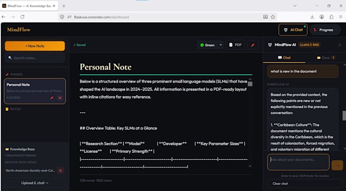The height and width of the screenshot is (191, 346).
Task: Click the note editor scroll up arrow
Action: pos(250,79)
